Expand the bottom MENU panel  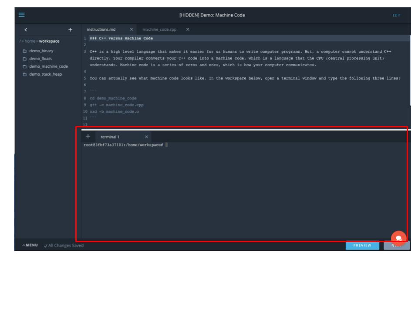(30, 246)
